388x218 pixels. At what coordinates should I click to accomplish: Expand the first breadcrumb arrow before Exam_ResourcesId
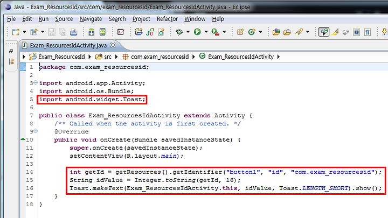click(24, 57)
